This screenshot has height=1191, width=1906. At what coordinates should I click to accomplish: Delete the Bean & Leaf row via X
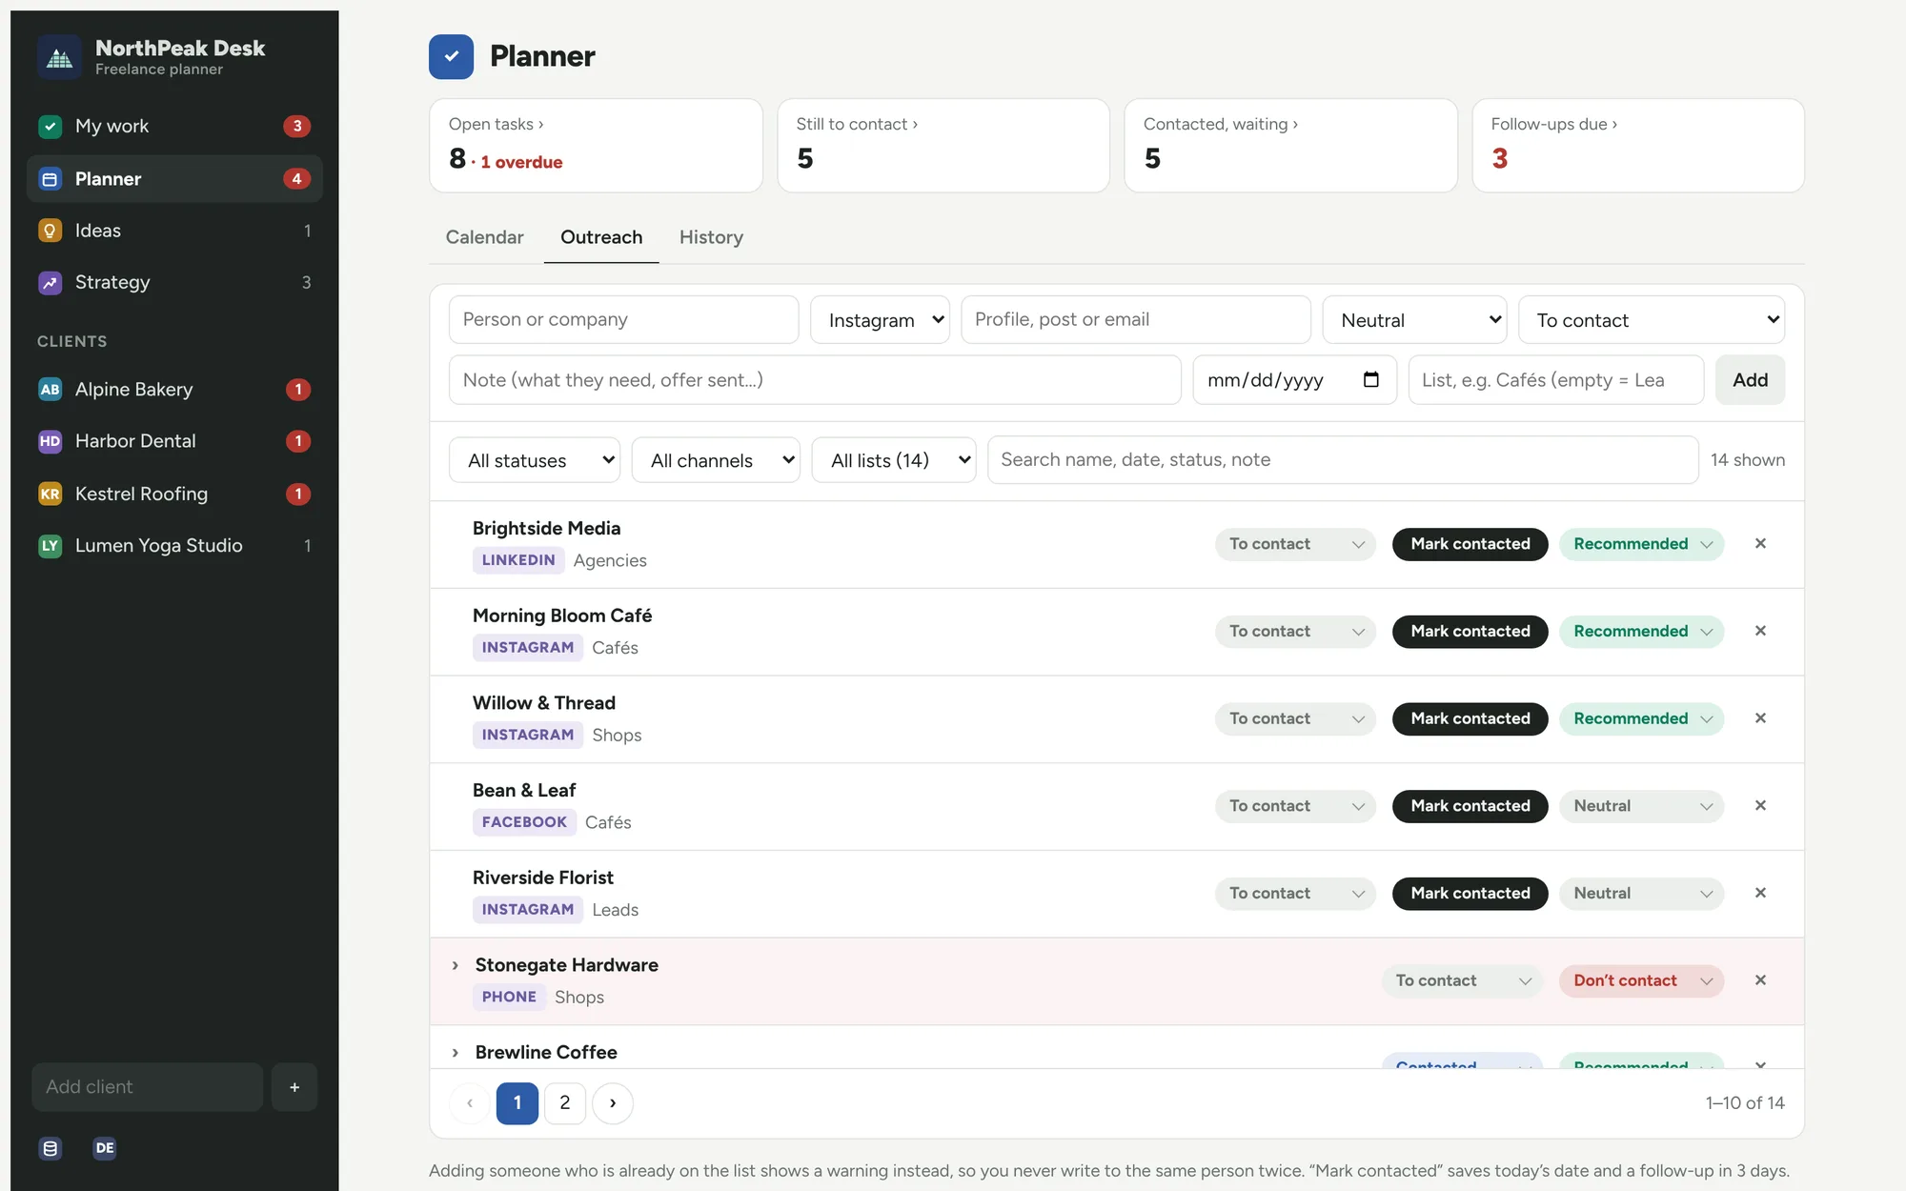click(1760, 805)
